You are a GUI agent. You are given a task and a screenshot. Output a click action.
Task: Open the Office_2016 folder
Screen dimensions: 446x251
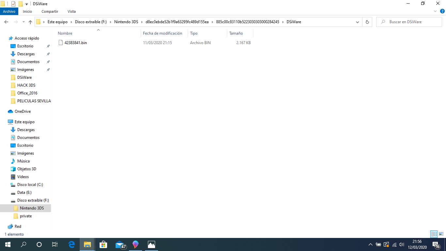pos(27,93)
